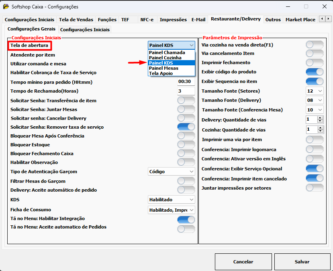Disable Exibir código do produto toggle
Screen dimensions: 333x271
(315, 72)
